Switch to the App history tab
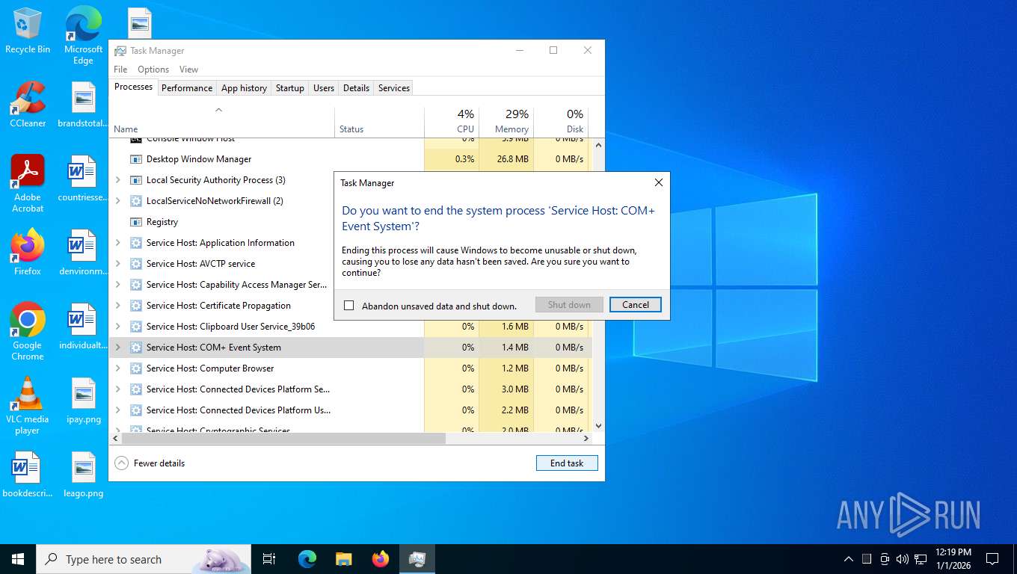 pos(244,88)
